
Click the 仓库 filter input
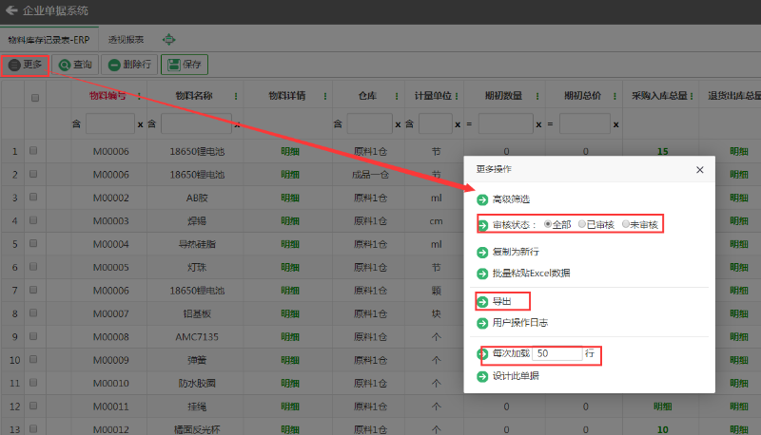click(369, 124)
